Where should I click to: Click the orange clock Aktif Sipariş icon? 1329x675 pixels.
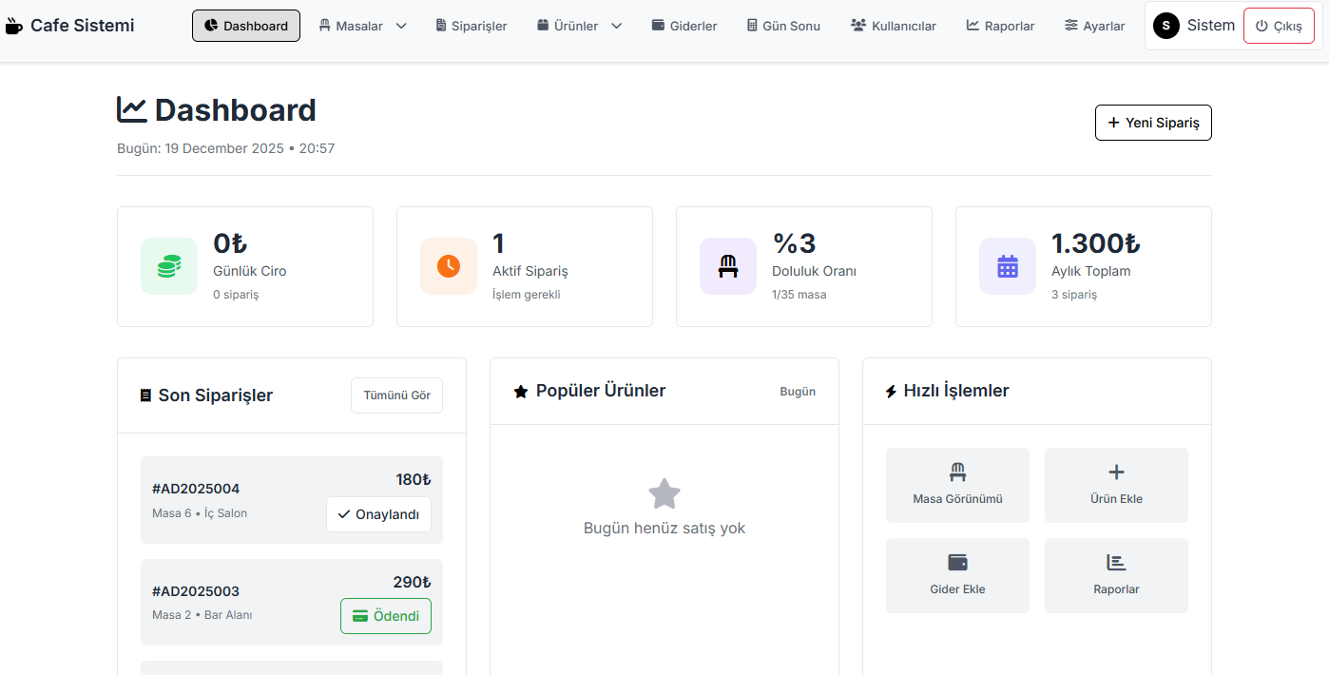pyautogui.click(x=449, y=266)
